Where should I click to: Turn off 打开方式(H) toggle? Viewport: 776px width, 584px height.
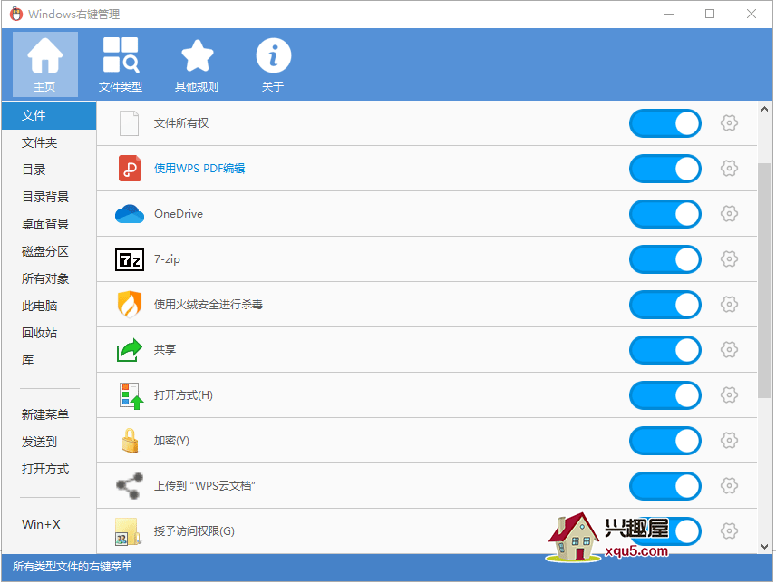[664, 395]
